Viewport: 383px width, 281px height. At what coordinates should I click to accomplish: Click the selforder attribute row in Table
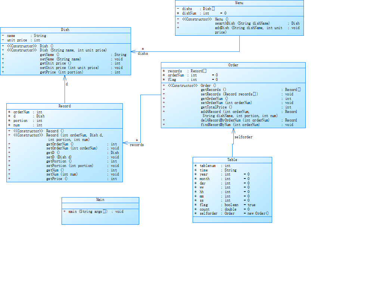pyautogui.click(x=231, y=214)
